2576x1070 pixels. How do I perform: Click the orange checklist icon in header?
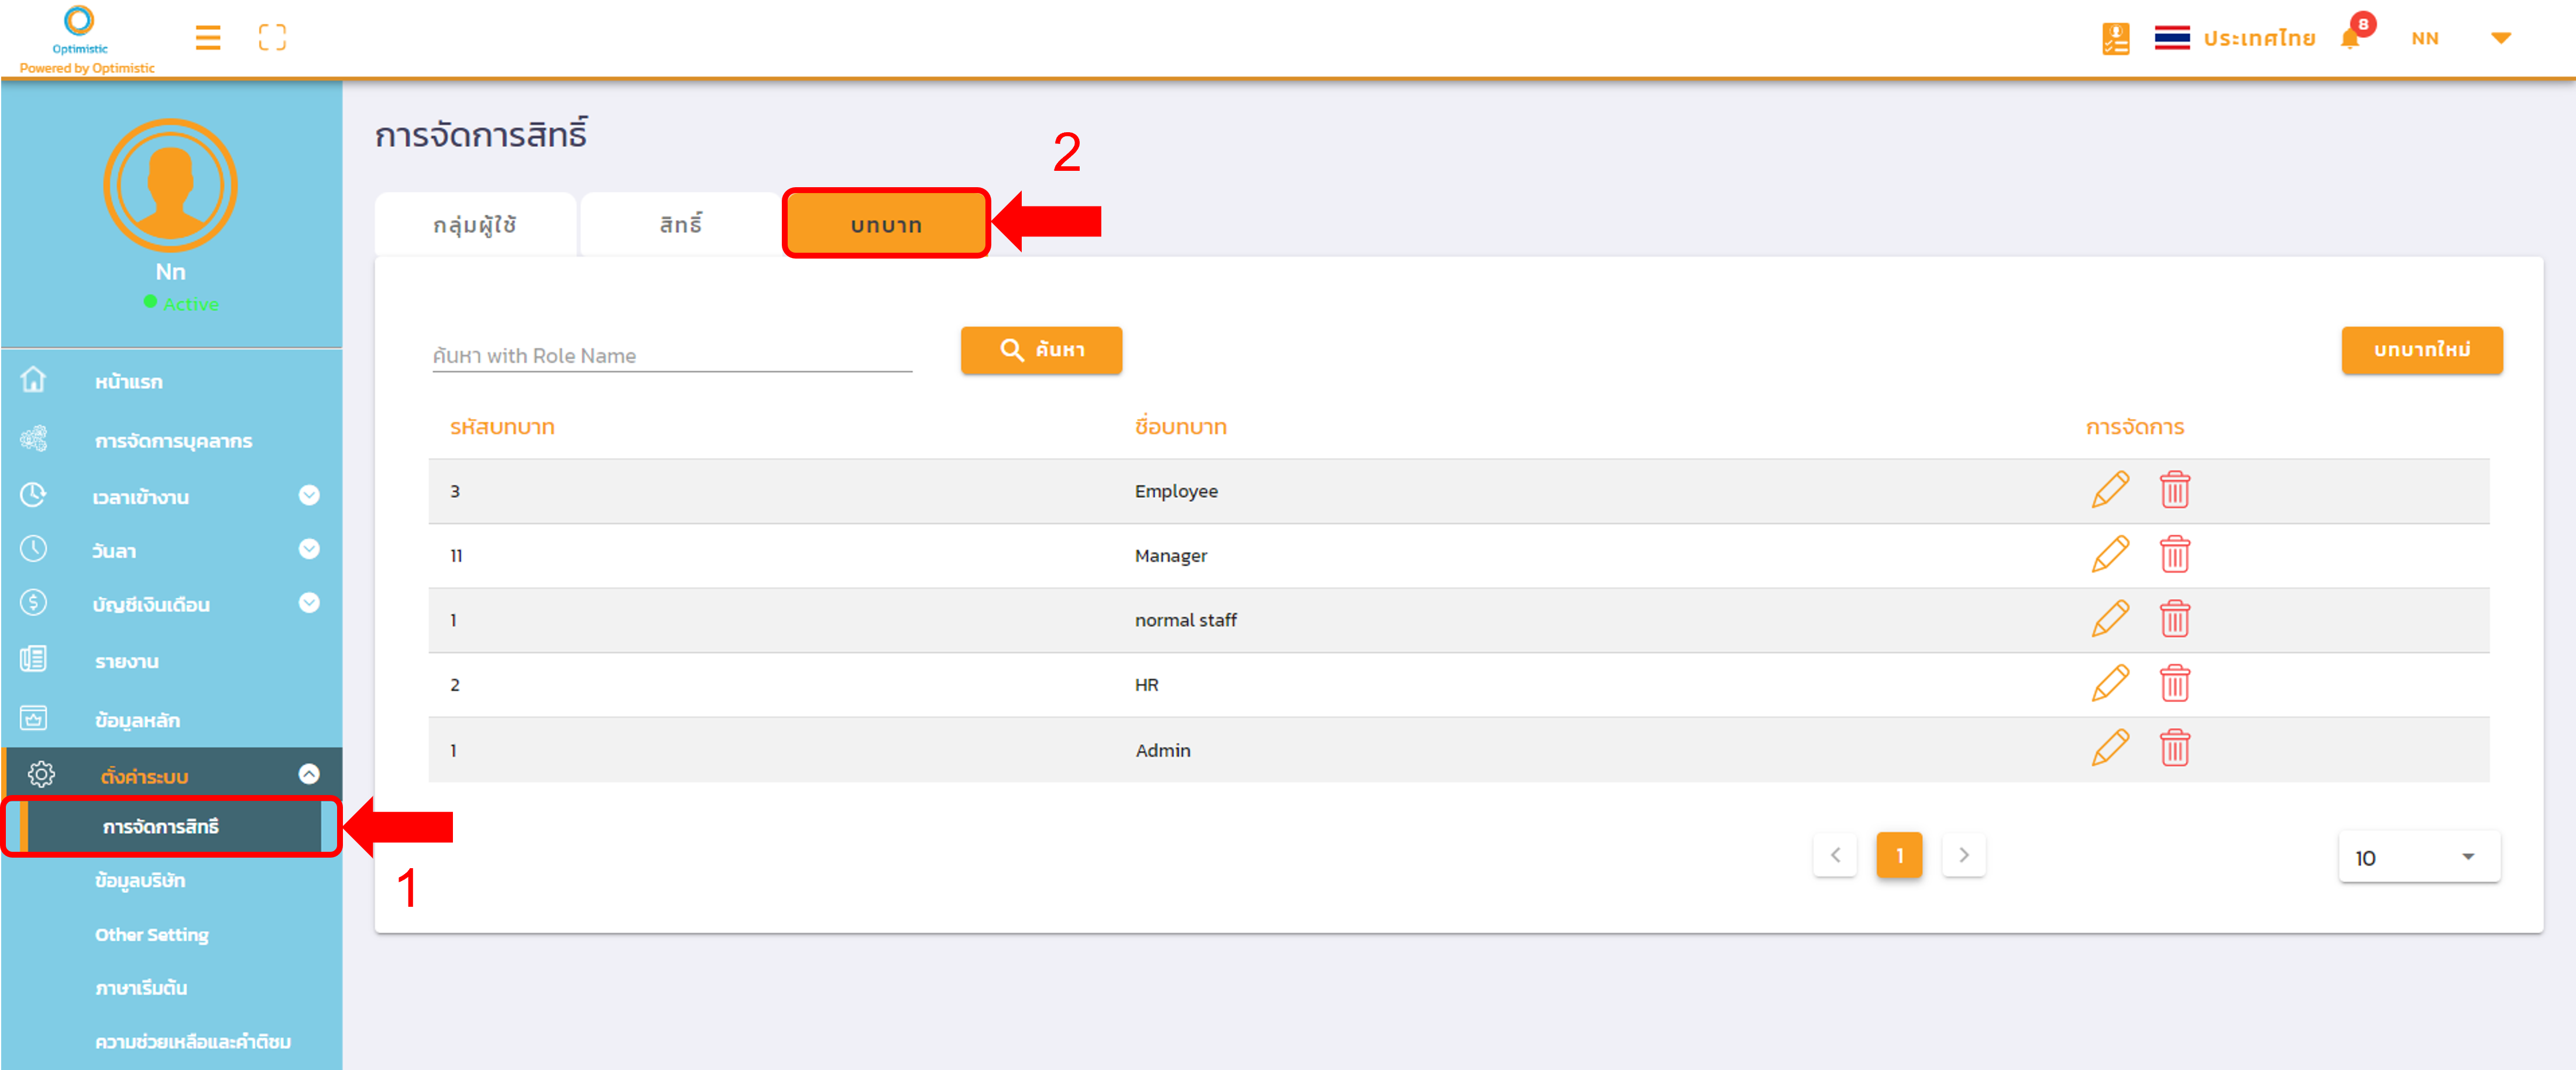pos(2115,38)
